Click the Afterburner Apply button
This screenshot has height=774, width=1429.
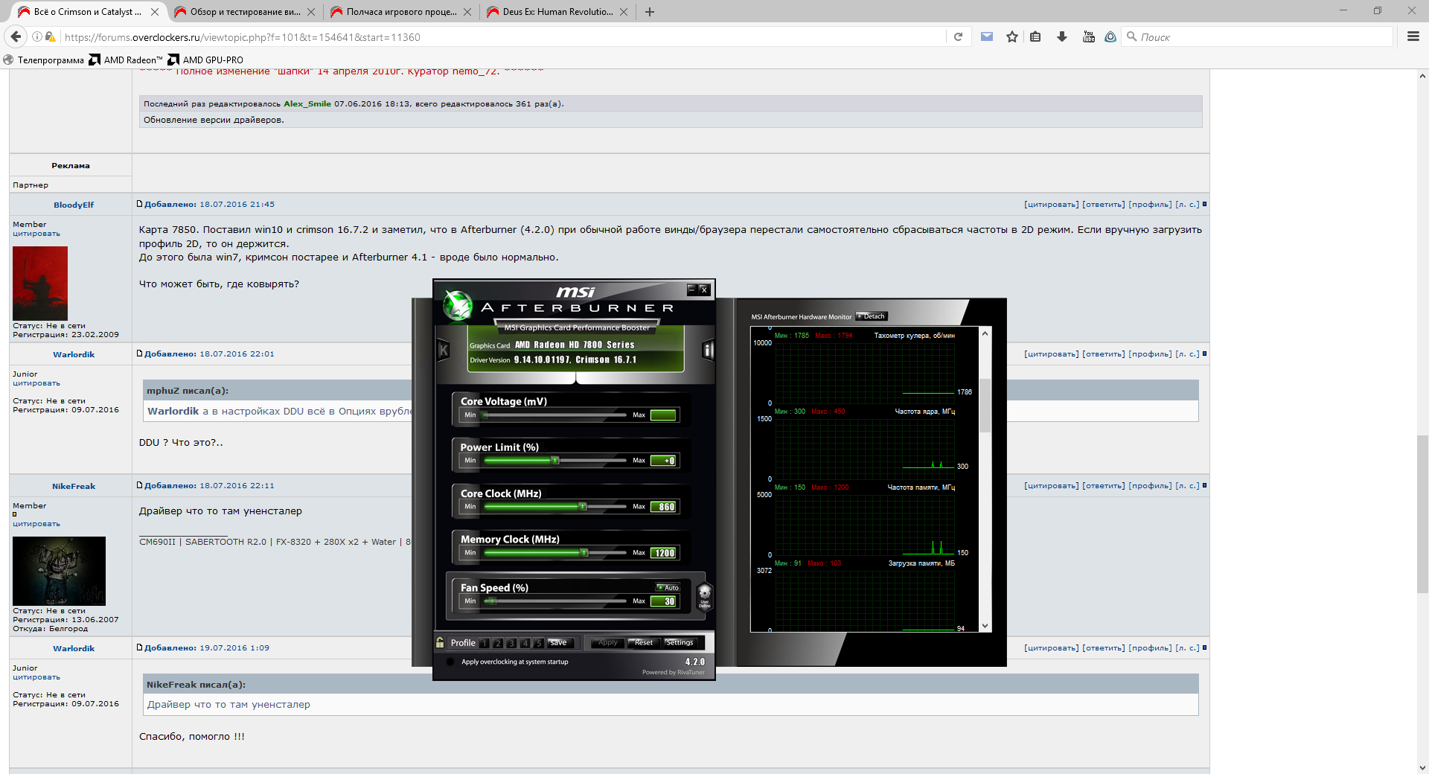pos(607,642)
